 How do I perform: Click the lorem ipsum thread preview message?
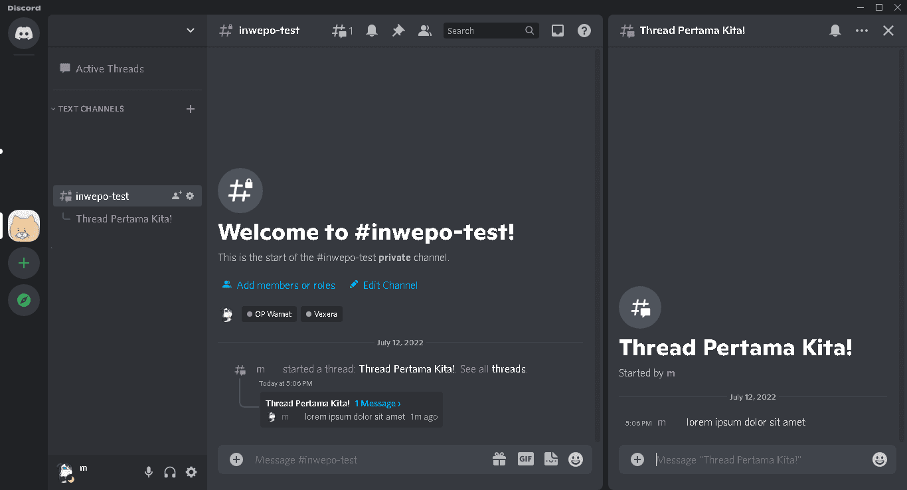tap(355, 417)
